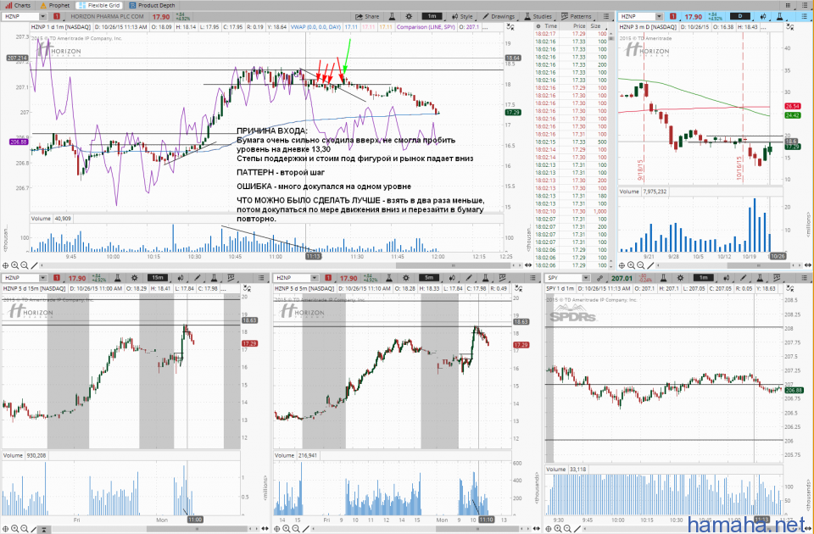Viewport: 814px width, 534px height.
Task: Toggle pan crosshair tool in main chart
Action: point(6,265)
